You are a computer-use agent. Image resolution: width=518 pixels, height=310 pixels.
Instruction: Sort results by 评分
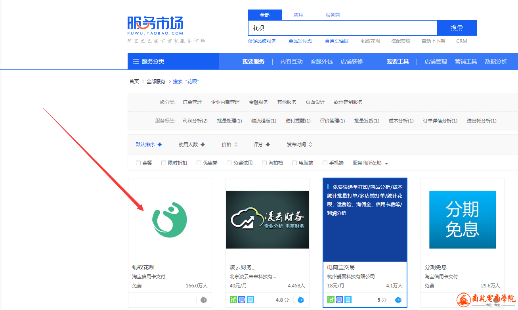point(262,145)
